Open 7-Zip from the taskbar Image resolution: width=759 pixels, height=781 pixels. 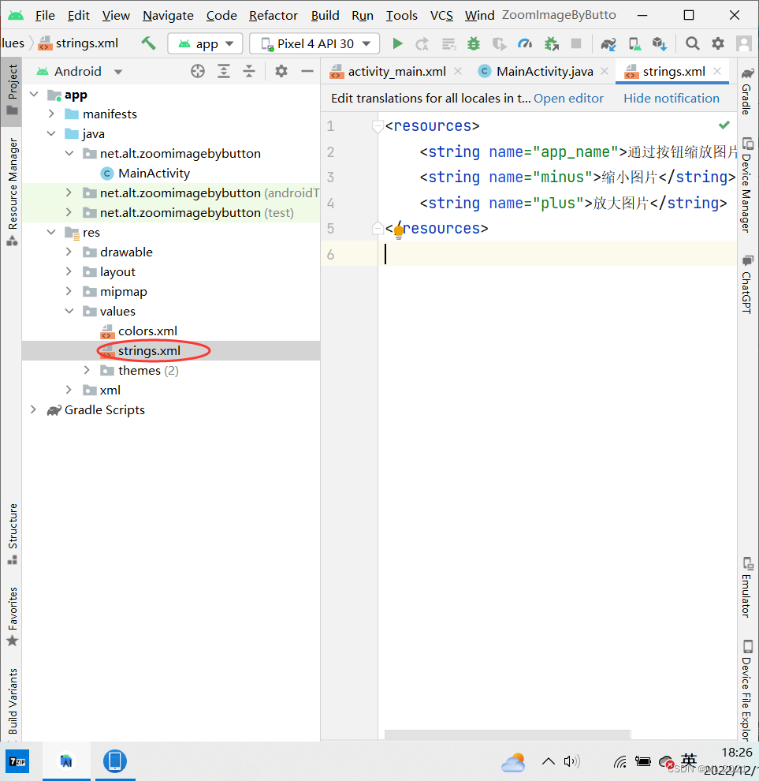[17, 761]
